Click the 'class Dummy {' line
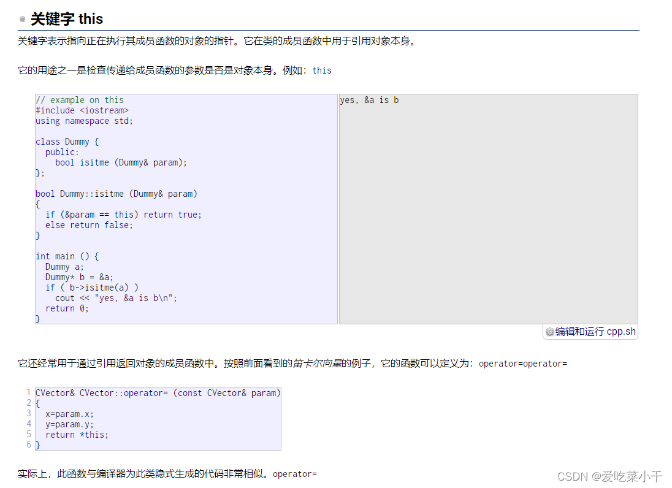The image size is (672, 488). coord(67,142)
